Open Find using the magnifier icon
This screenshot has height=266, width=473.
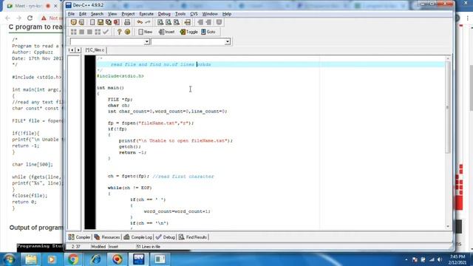click(x=160, y=22)
